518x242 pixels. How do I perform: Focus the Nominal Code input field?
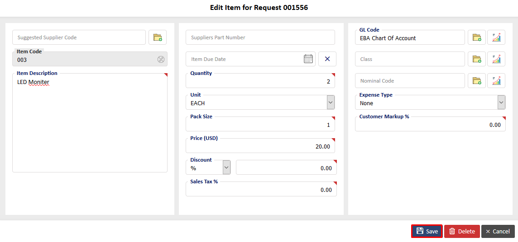click(x=410, y=81)
